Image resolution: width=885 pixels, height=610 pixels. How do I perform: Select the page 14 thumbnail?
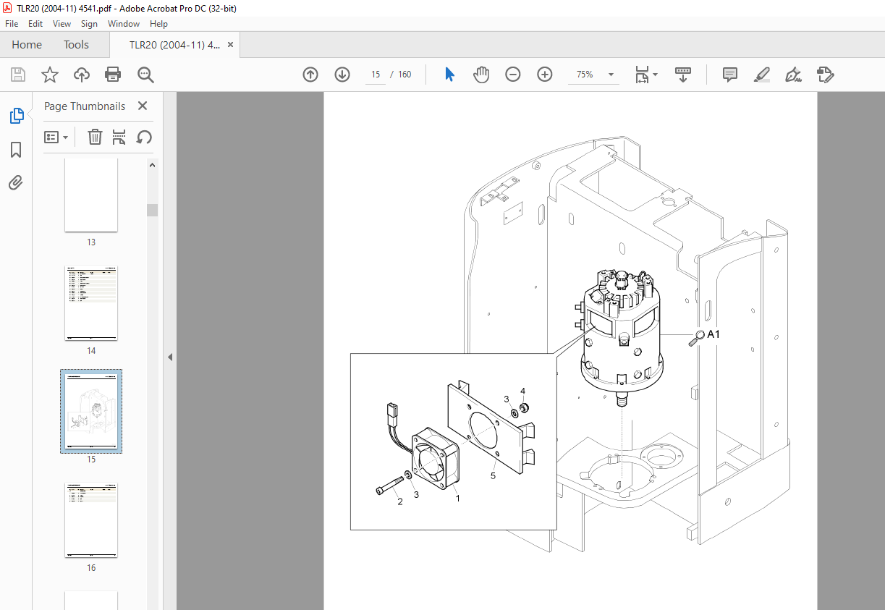(91, 303)
